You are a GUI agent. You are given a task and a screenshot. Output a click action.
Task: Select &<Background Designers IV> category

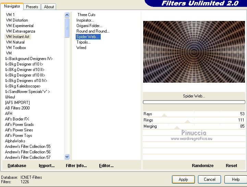[29, 59]
